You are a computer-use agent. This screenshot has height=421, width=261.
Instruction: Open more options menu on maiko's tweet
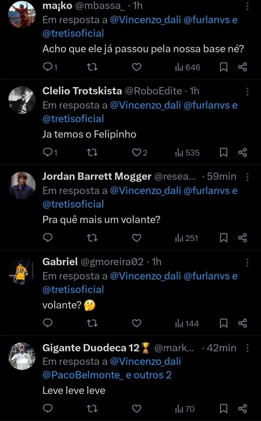[x=247, y=5]
